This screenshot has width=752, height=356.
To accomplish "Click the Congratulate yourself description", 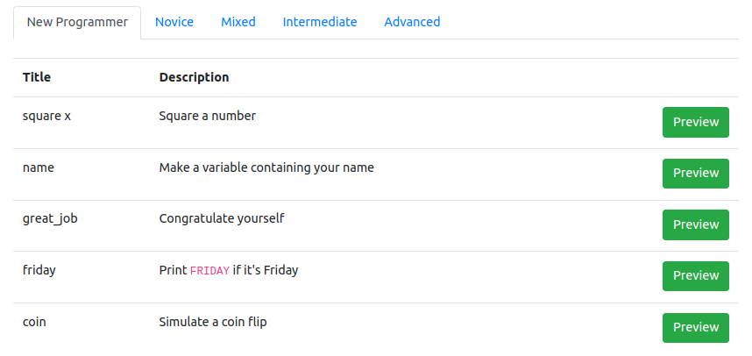I will [222, 219].
